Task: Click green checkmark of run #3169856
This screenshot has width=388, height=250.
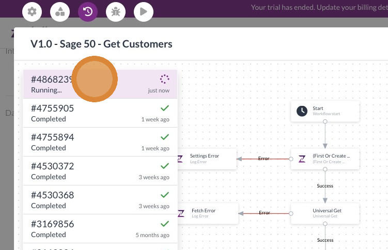Action: pos(165,224)
